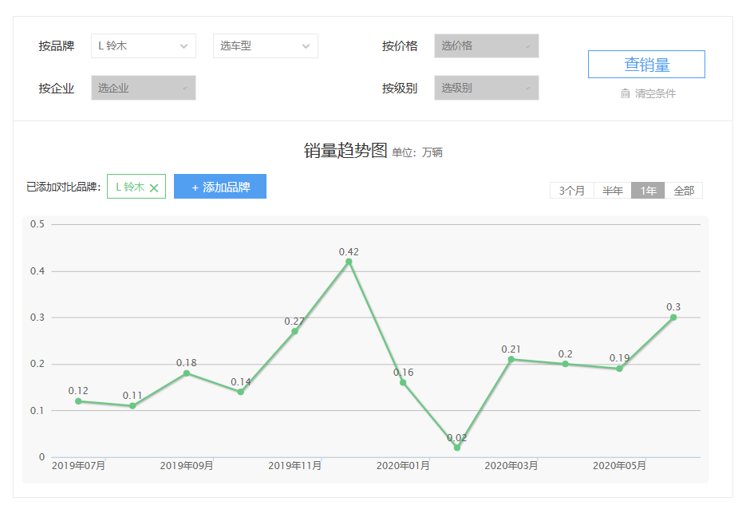Click the 添加品牌 add brand button
Image resolution: width=750 pixels, height=517 pixels.
220,187
